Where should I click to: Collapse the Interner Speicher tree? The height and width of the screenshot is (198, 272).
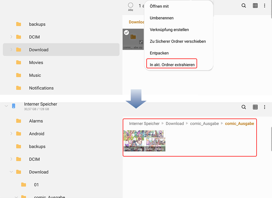point(6,106)
